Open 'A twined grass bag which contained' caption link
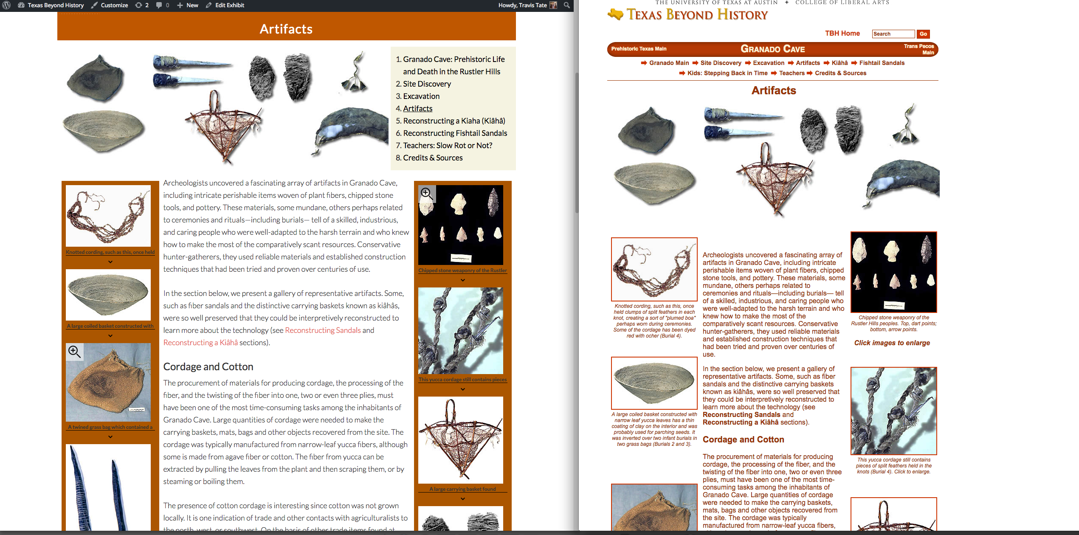The height and width of the screenshot is (535, 1079). pyautogui.click(x=110, y=427)
